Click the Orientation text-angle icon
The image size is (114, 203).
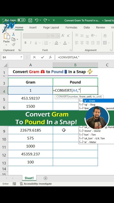coord(93,36)
